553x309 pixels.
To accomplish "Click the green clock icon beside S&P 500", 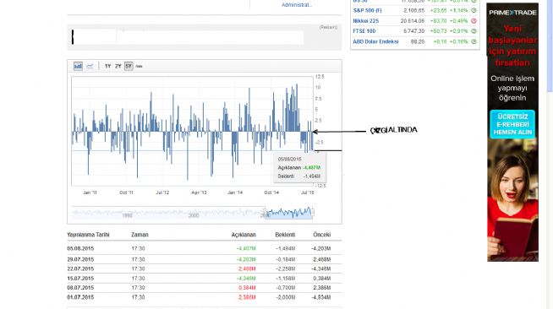I will pos(474,11).
